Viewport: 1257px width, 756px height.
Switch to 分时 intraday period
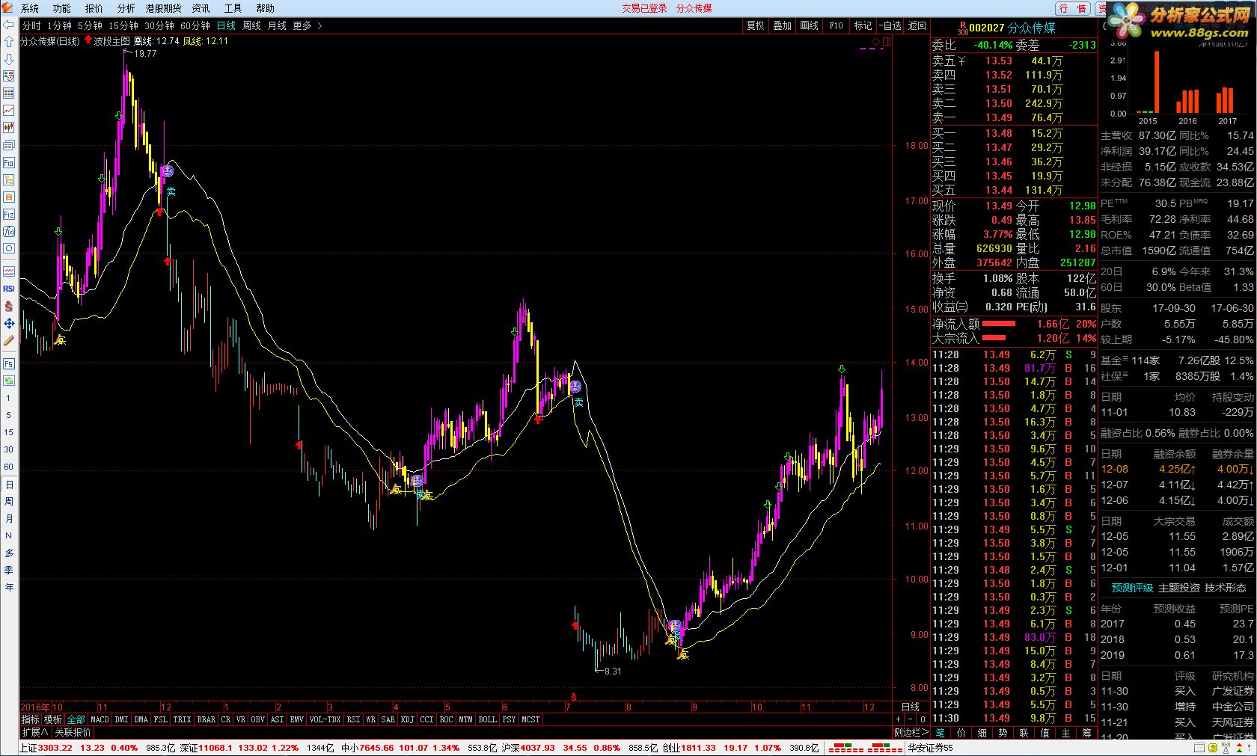click(31, 25)
